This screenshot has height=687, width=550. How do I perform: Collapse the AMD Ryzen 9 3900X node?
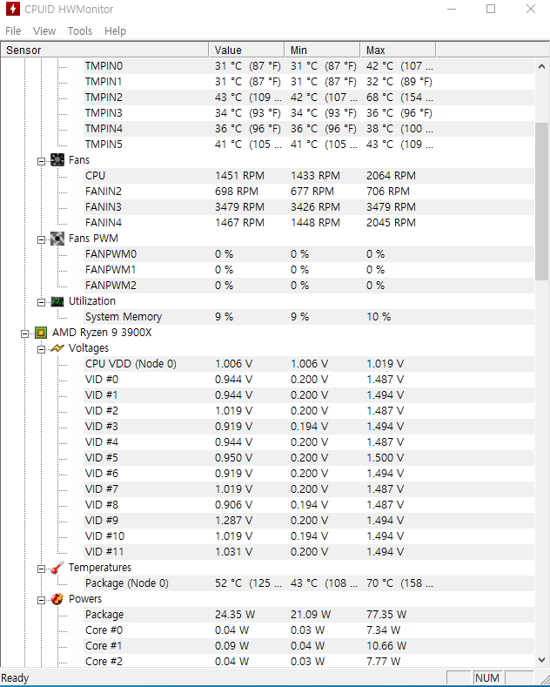pos(25,333)
